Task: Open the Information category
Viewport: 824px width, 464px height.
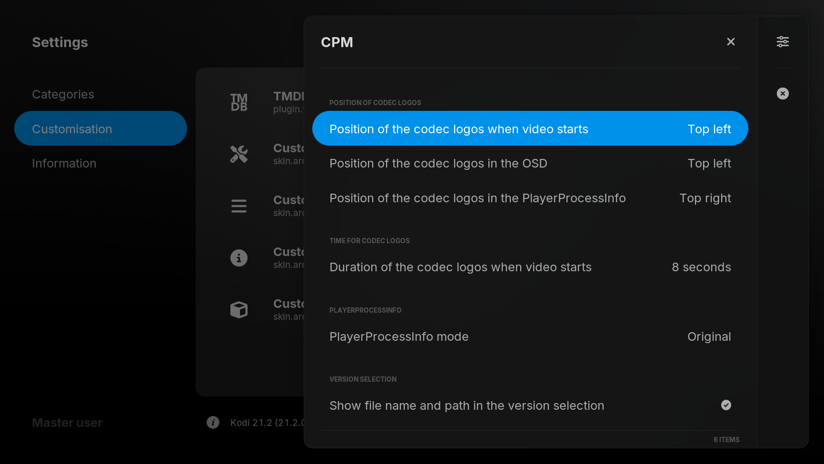Action: (64, 163)
